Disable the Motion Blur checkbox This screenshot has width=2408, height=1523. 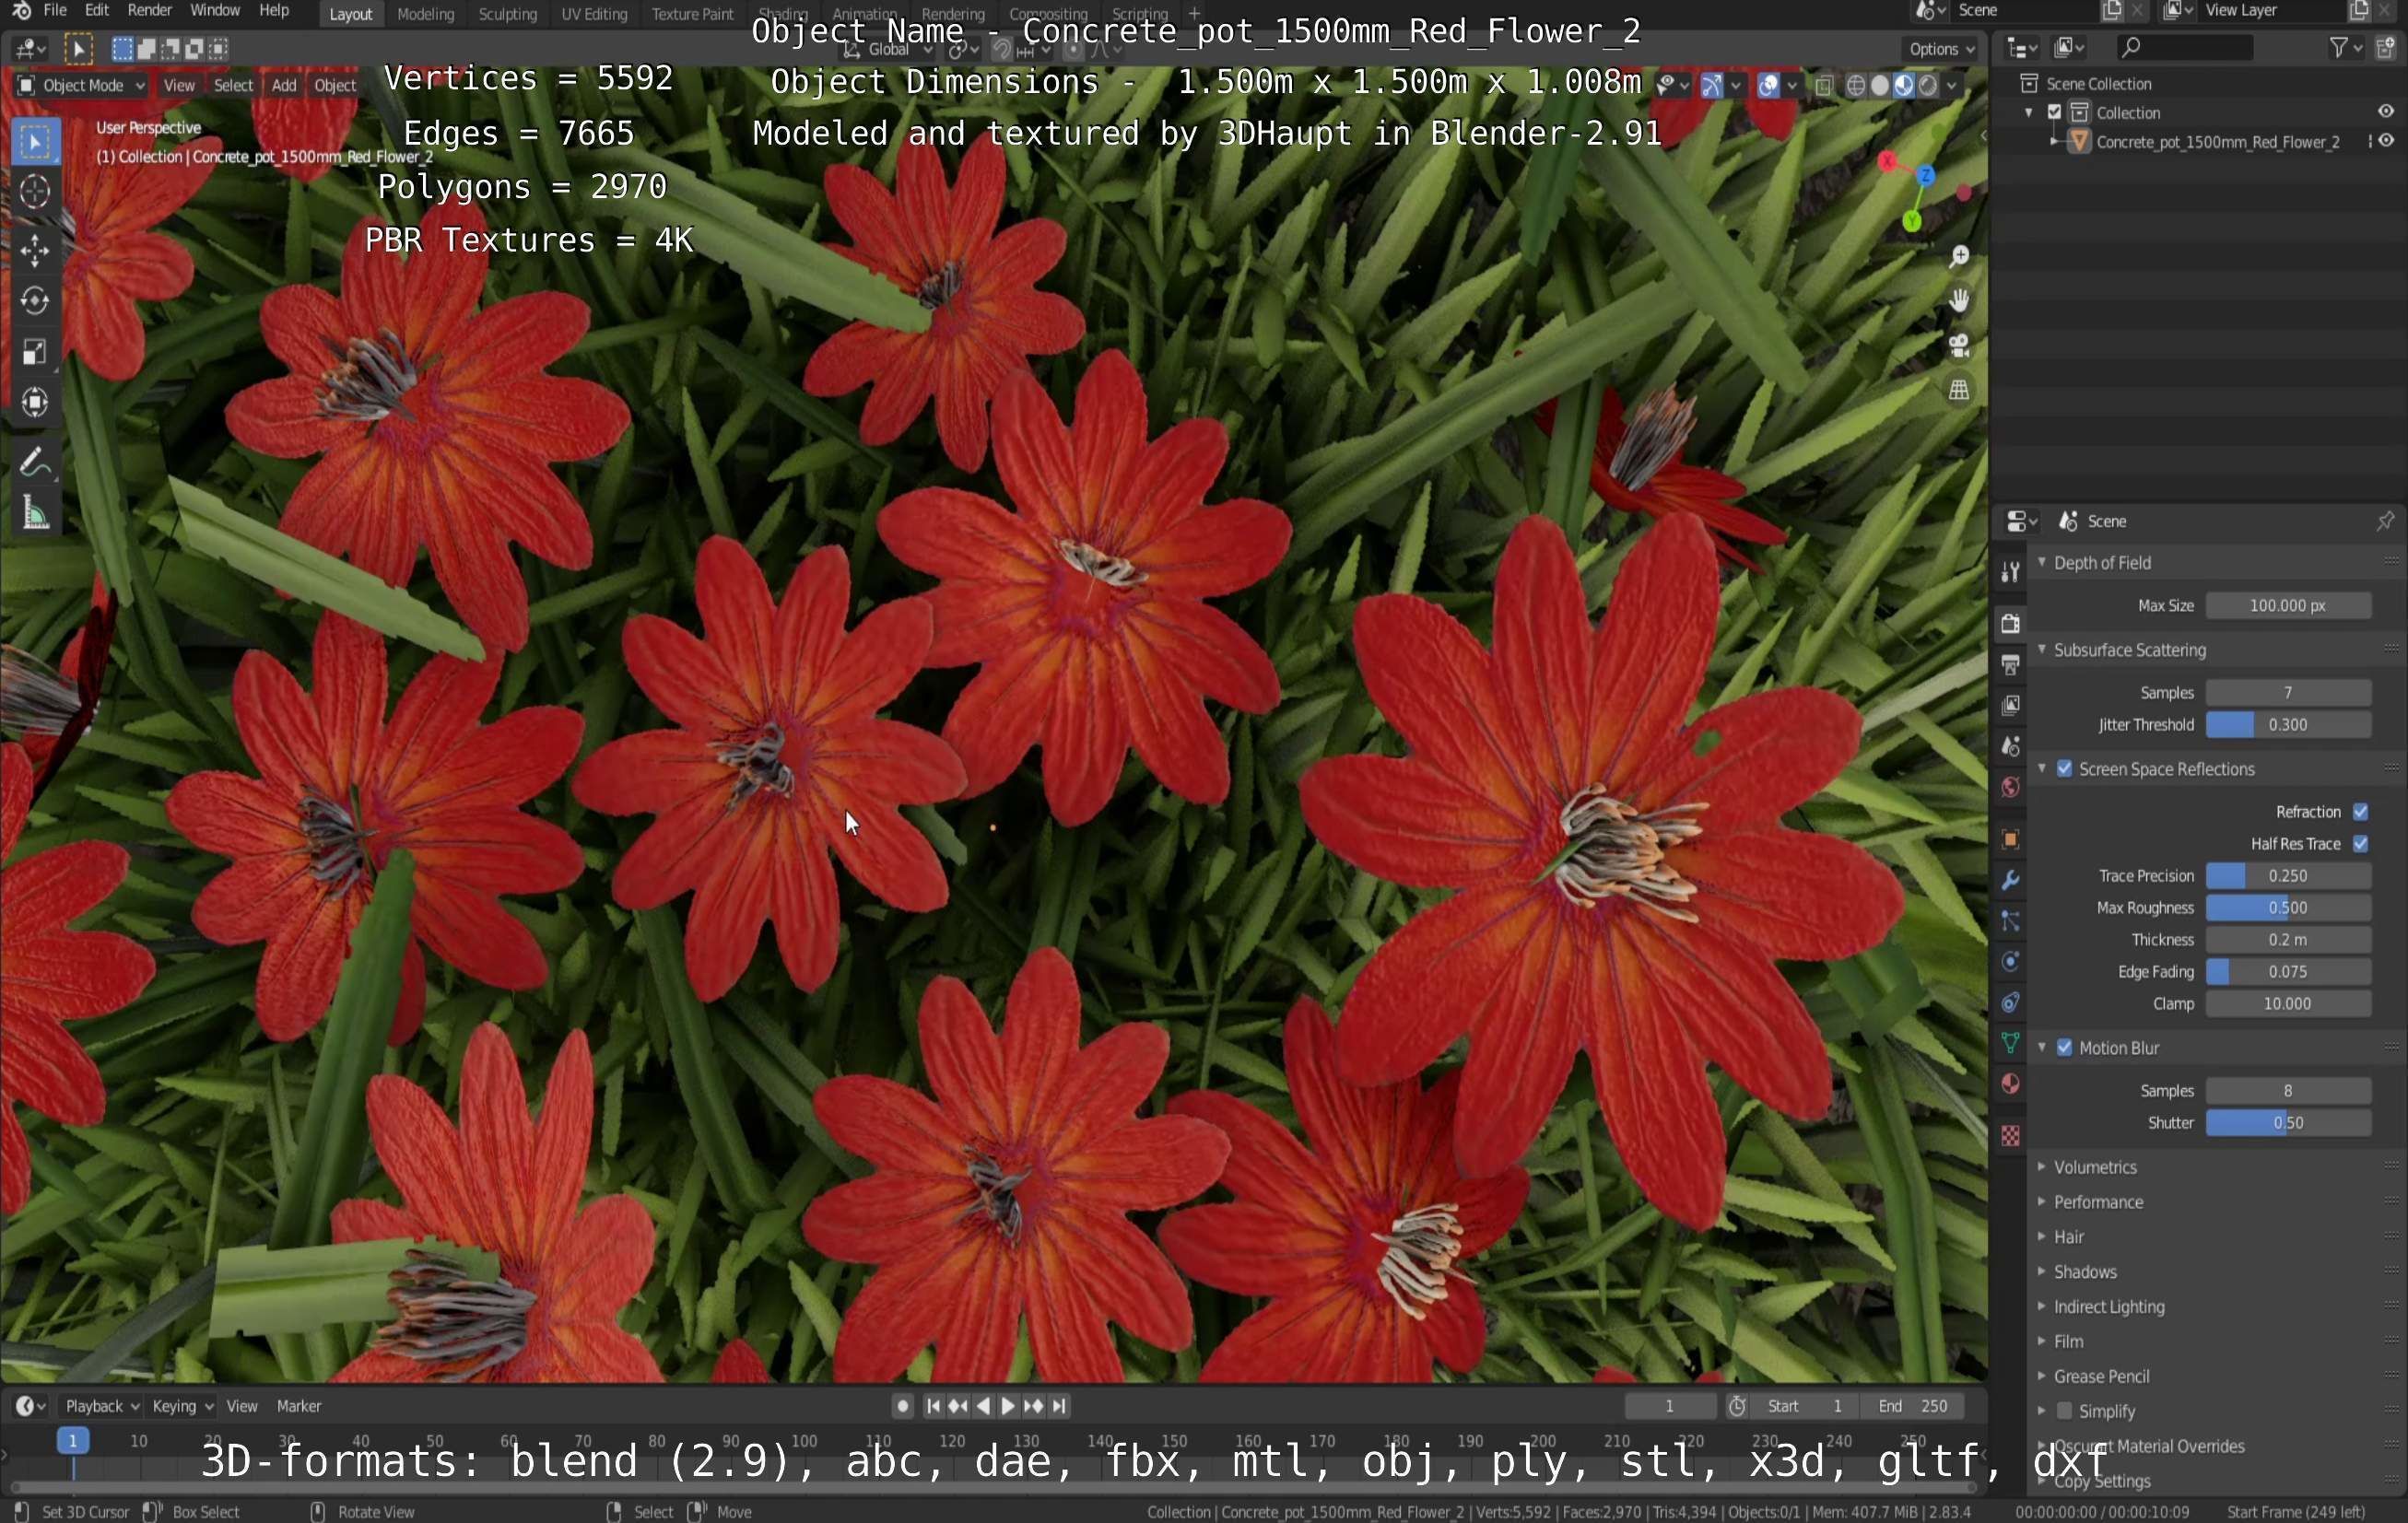tap(2064, 1048)
